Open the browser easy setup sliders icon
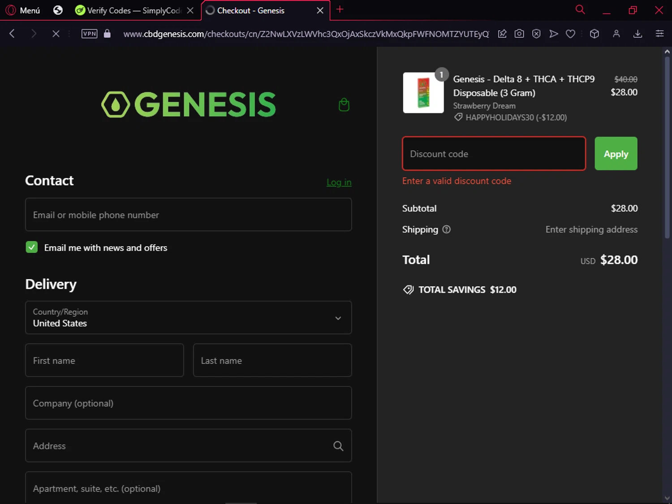This screenshot has height=504, width=672. 659,34
